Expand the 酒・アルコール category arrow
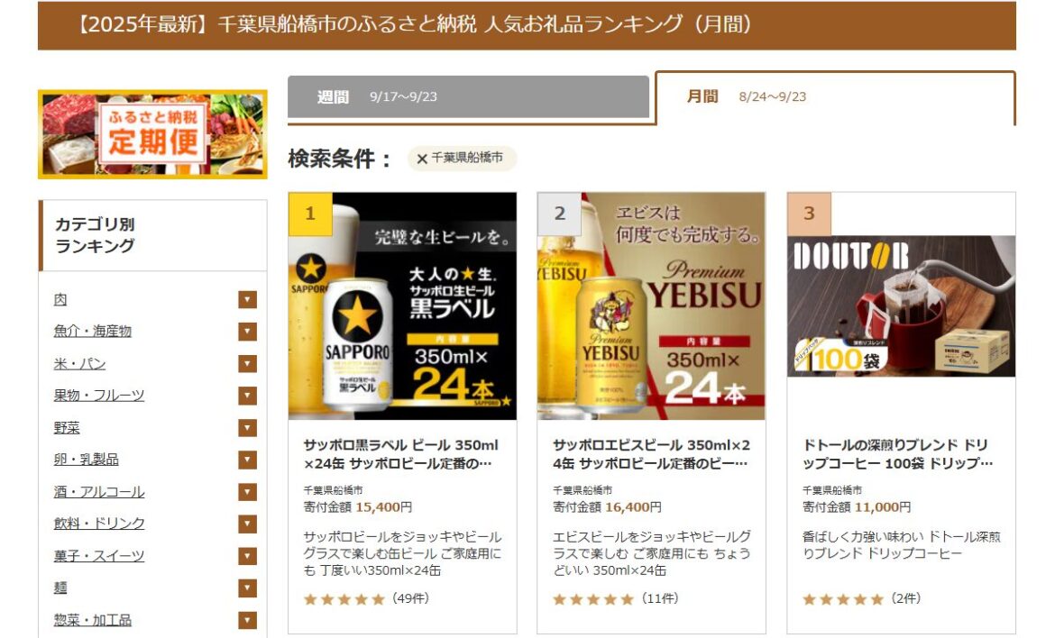 [248, 492]
